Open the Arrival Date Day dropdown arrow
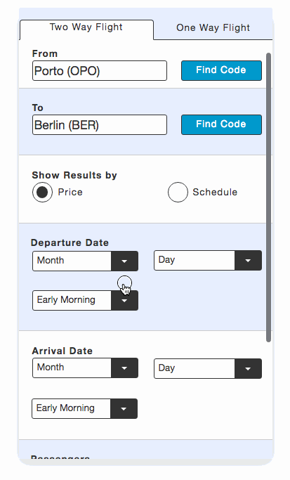Screen dimensions: 290x480 coord(248,368)
